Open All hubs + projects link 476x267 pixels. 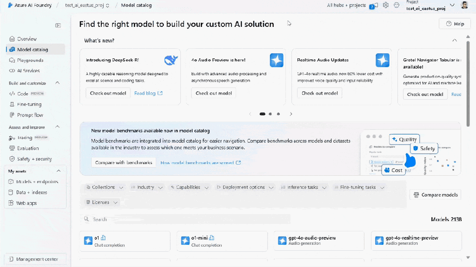pos(346,5)
